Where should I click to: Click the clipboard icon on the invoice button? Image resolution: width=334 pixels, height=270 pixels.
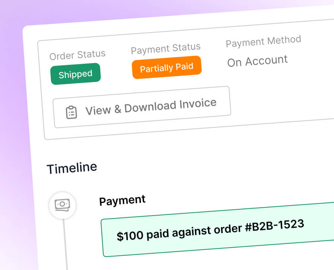[x=71, y=112]
